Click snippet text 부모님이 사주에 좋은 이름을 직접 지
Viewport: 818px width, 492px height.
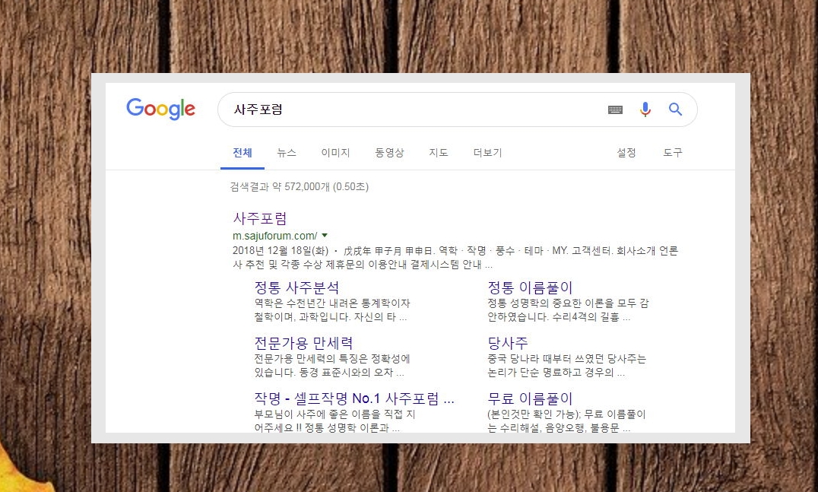click(x=334, y=414)
